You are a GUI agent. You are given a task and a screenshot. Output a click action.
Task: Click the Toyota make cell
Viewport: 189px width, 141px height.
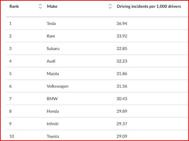[53, 136]
